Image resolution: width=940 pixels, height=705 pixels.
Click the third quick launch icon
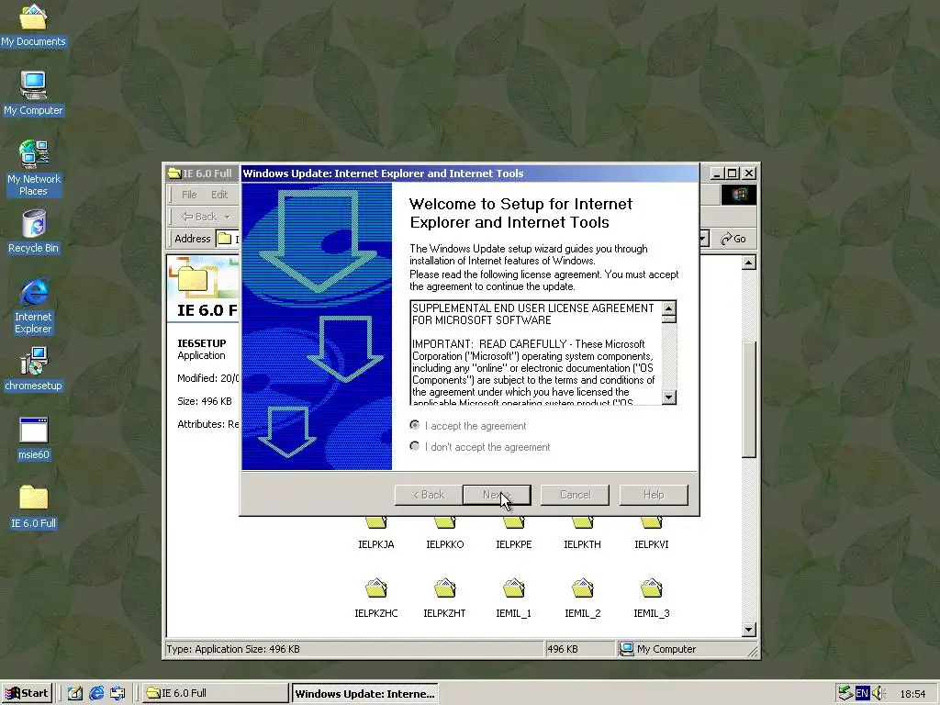click(x=117, y=693)
